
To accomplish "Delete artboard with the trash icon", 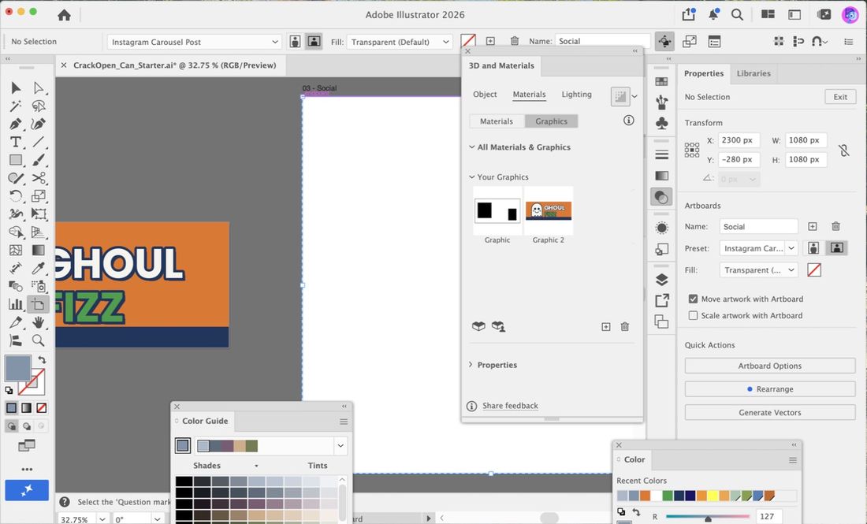I will coord(835,226).
